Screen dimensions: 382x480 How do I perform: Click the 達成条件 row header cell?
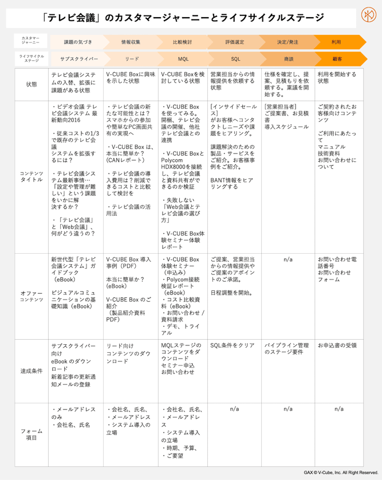(x=31, y=371)
